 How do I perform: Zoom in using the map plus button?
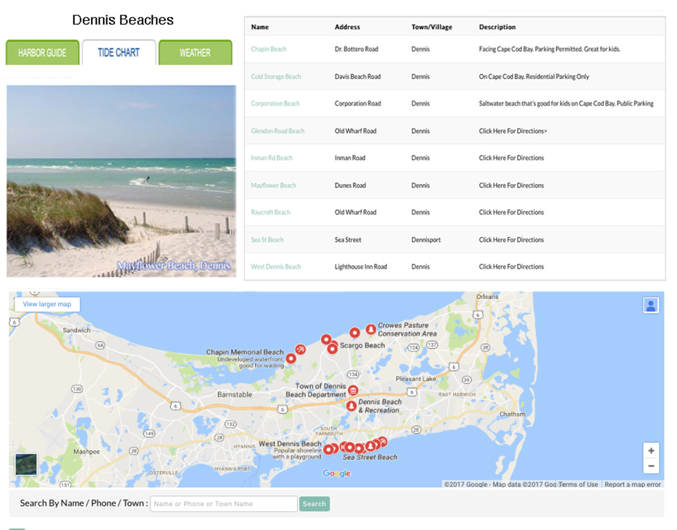pyautogui.click(x=651, y=451)
